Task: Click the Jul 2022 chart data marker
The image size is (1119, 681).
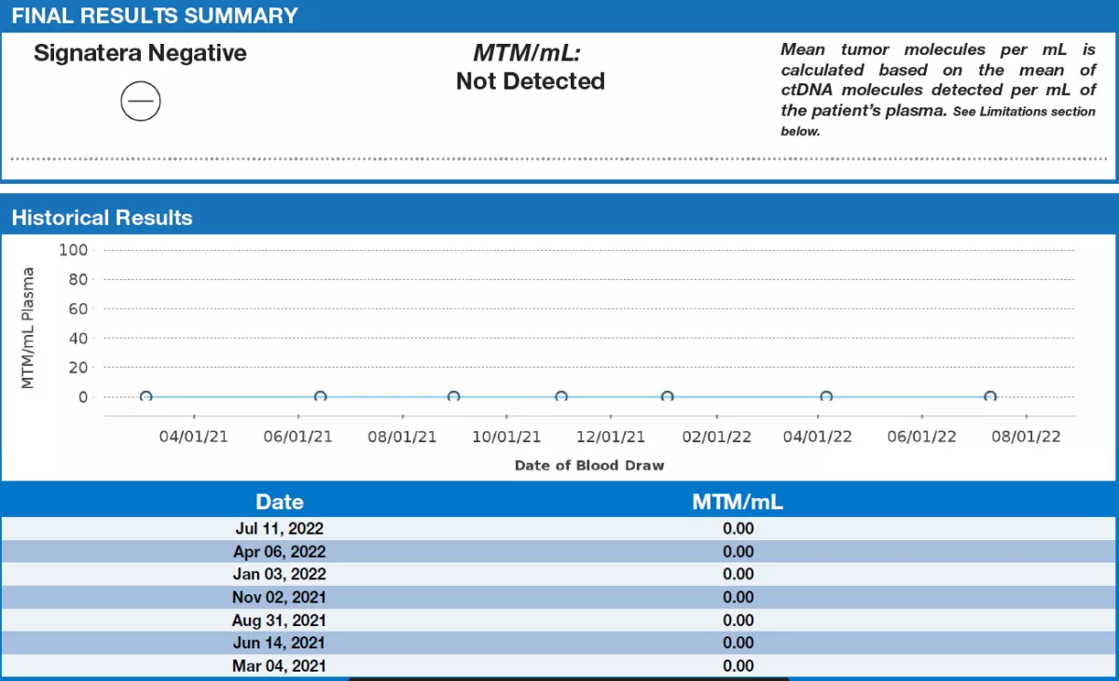Action: click(x=990, y=396)
